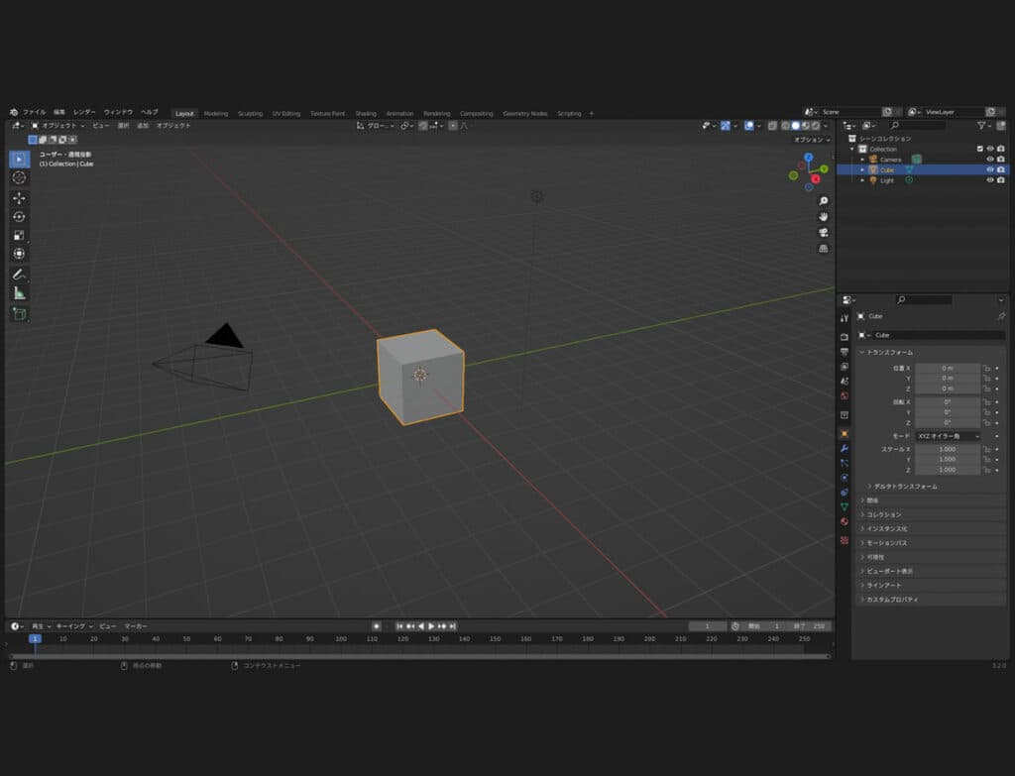Hide the Camera object via eye icon
Image resolution: width=1015 pixels, height=776 pixels.
point(989,160)
